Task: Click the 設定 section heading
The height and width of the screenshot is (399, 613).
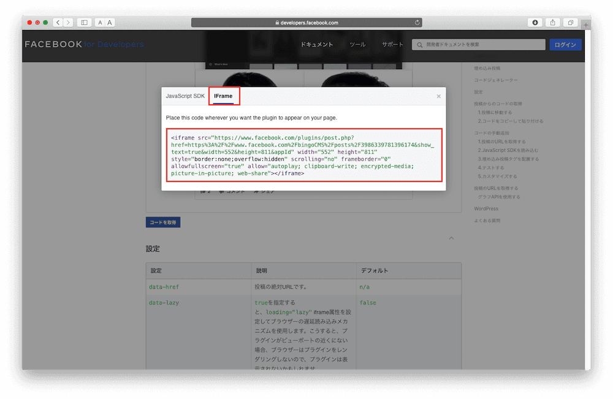Action: click(153, 249)
